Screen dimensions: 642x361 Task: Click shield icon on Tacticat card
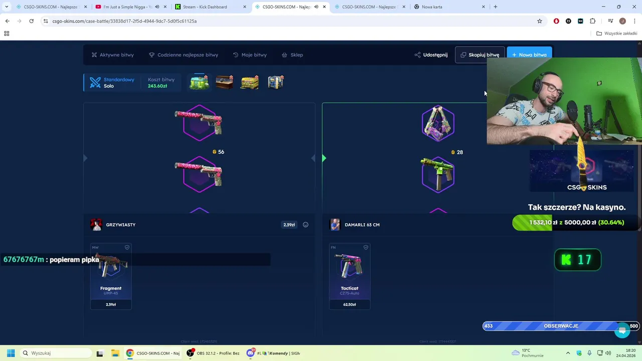click(x=366, y=247)
